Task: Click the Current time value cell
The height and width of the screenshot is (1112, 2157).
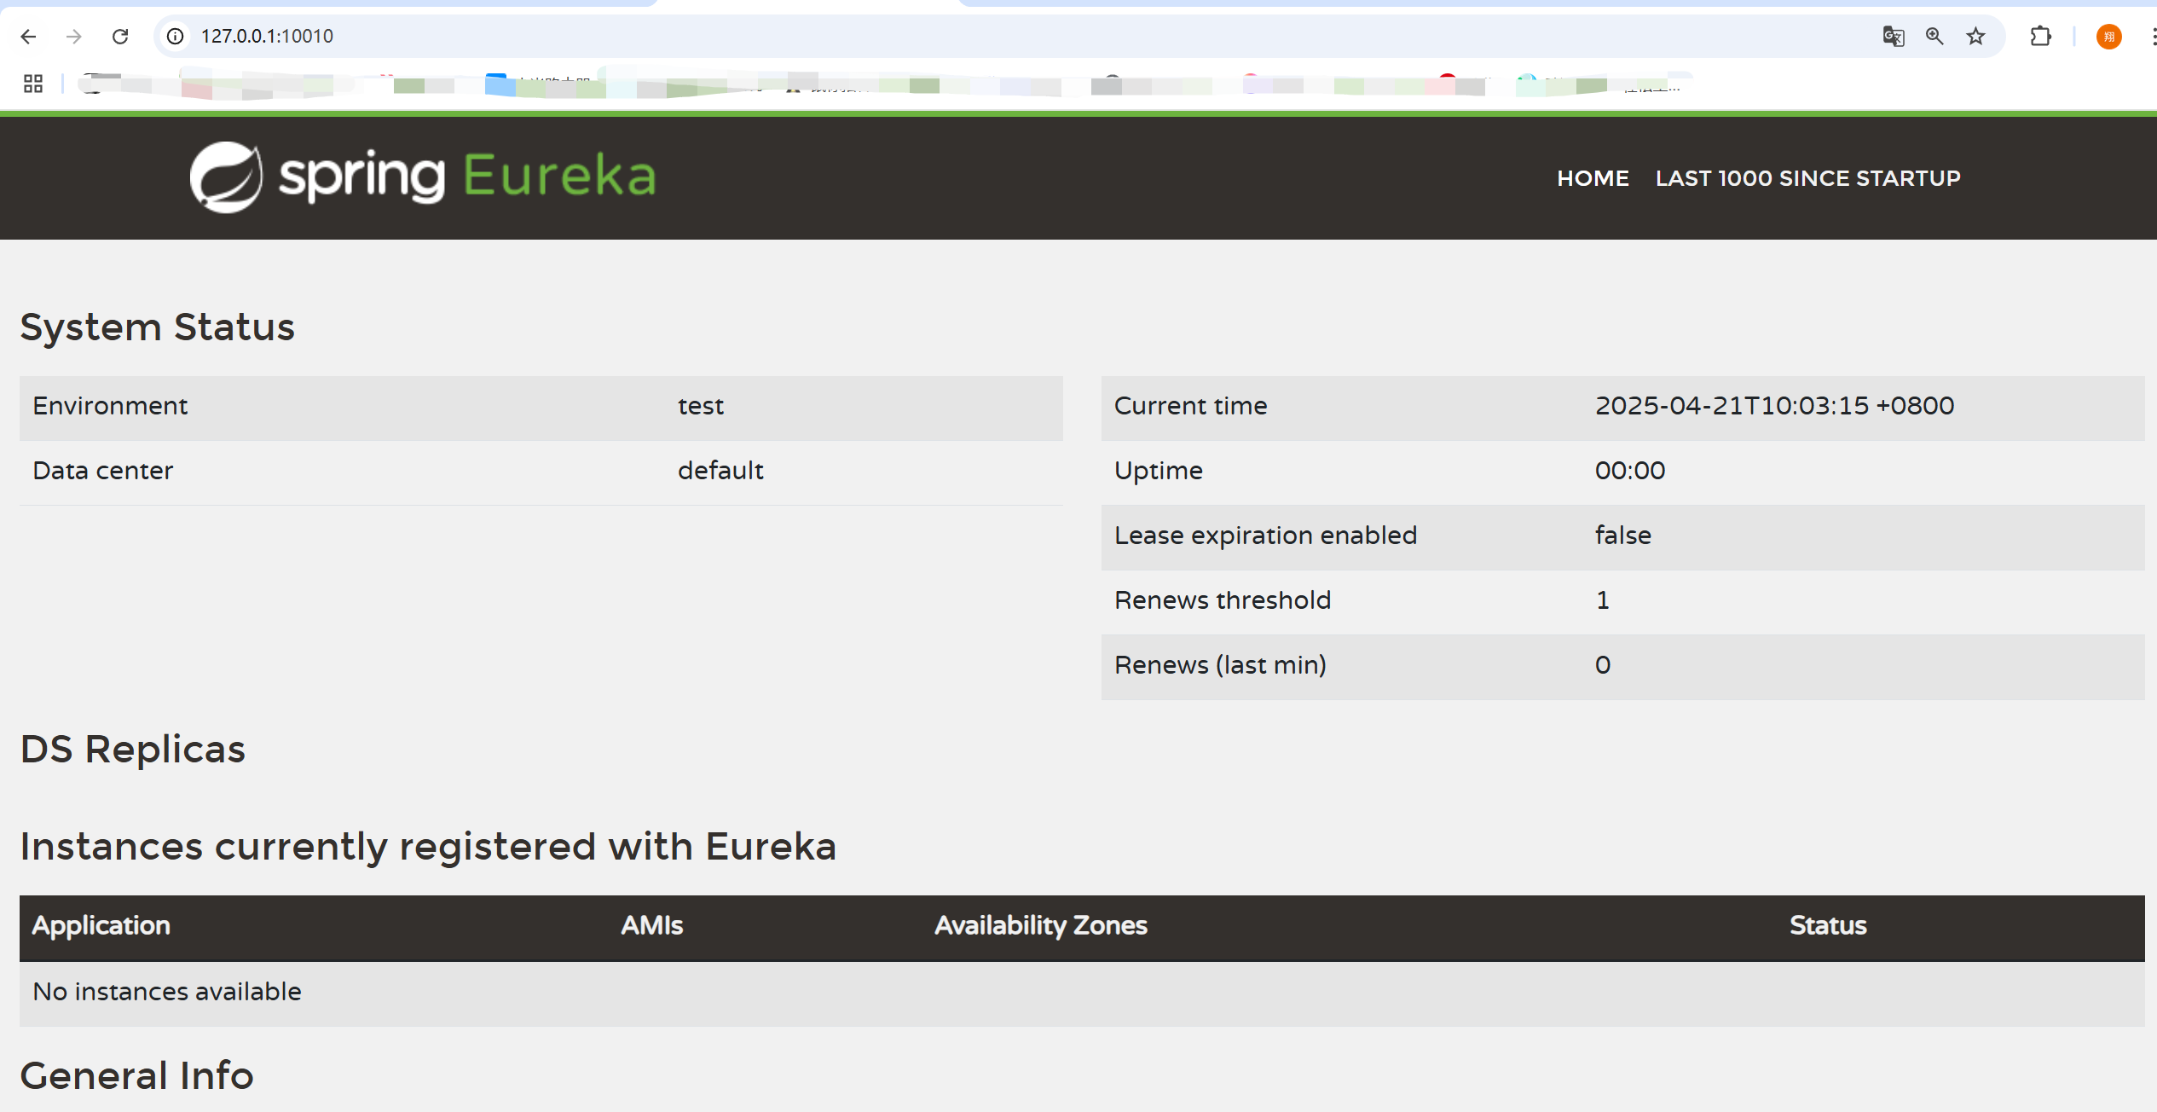Action: tap(1774, 406)
